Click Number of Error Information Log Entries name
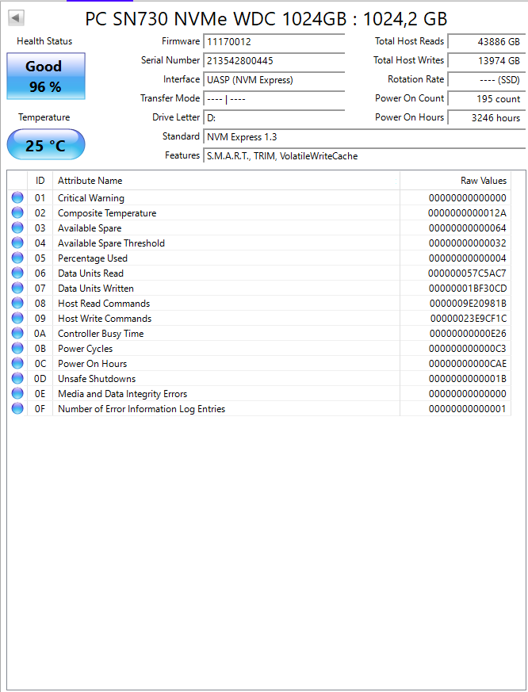The height and width of the screenshot is (692, 528). click(x=142, y=409)
